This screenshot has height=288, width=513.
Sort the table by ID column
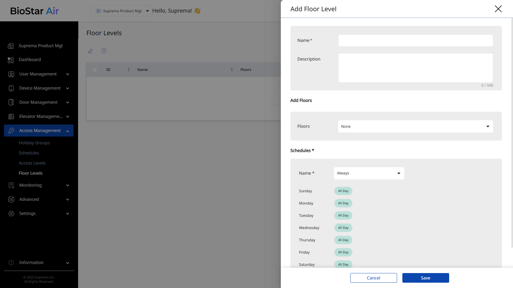pyautogui.click(x=129, y=70)
